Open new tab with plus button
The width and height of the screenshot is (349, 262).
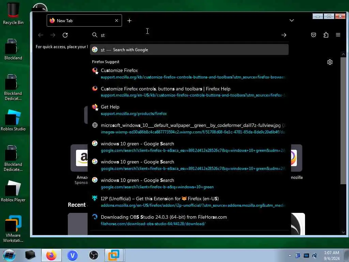tap(129, 21)
